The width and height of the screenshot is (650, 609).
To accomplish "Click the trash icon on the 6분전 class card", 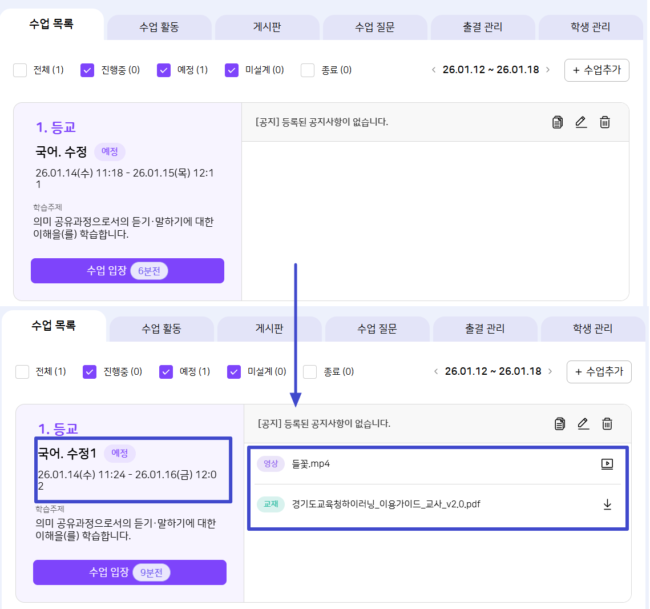I will (x=605, y=122).
